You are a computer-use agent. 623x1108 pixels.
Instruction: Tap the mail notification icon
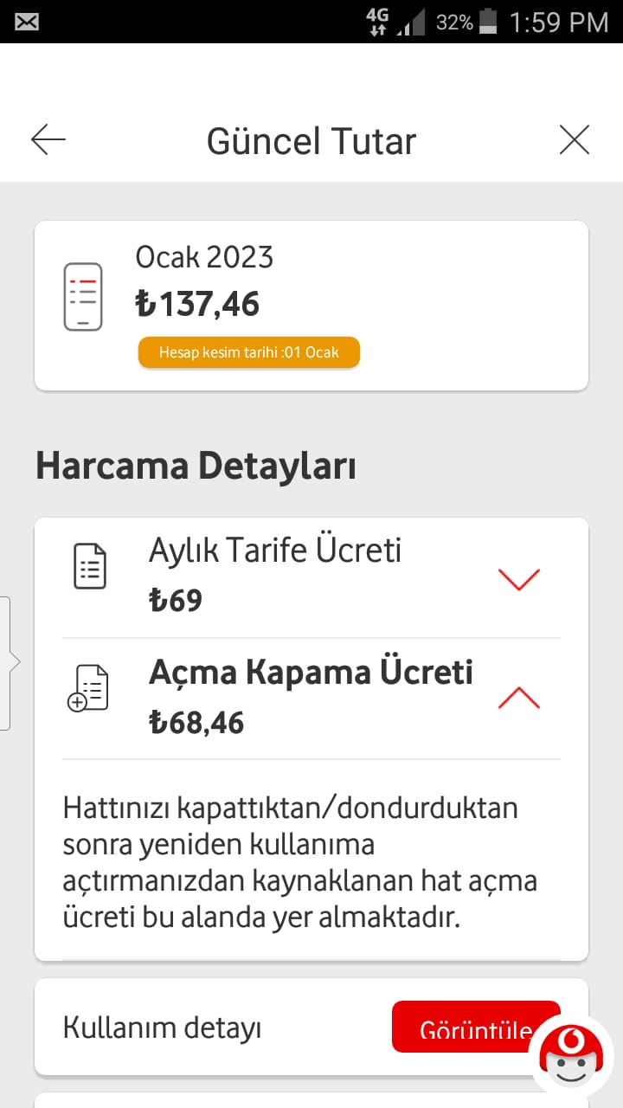(x=27, y=22)
